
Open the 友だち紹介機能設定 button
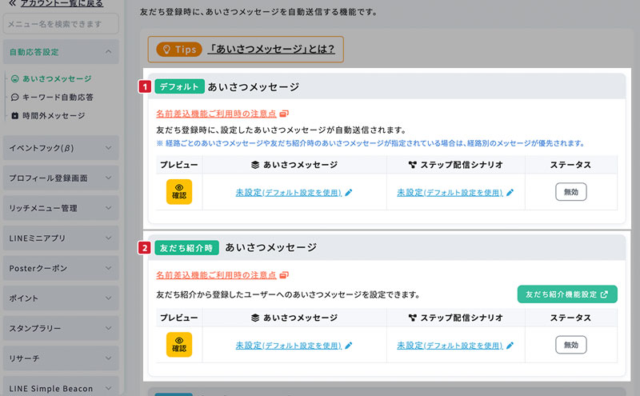(566, 294)
